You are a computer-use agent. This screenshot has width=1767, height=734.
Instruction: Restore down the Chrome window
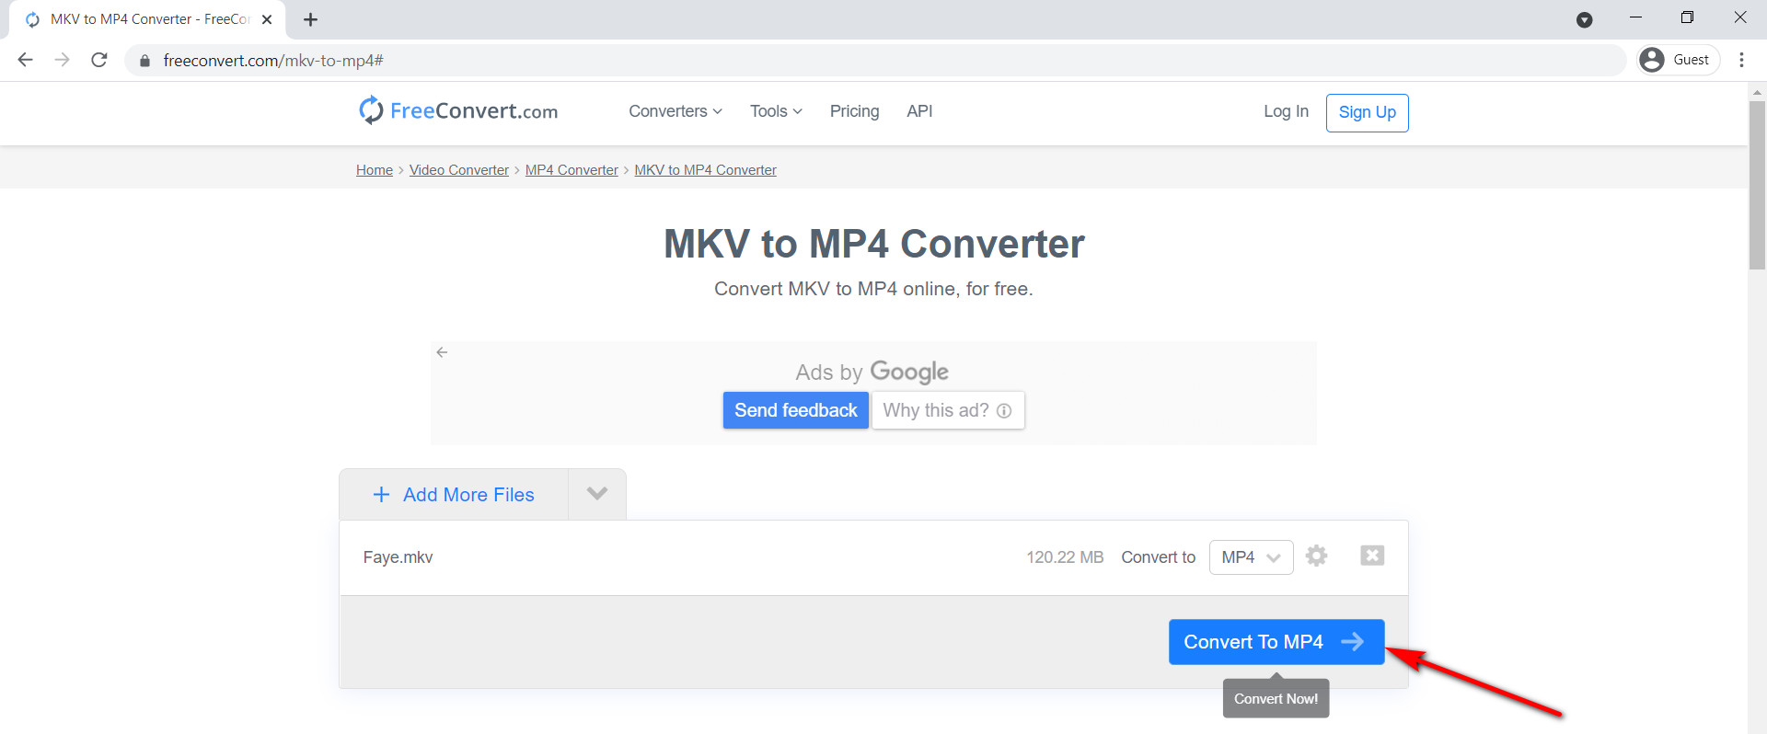click(1687, 17)
